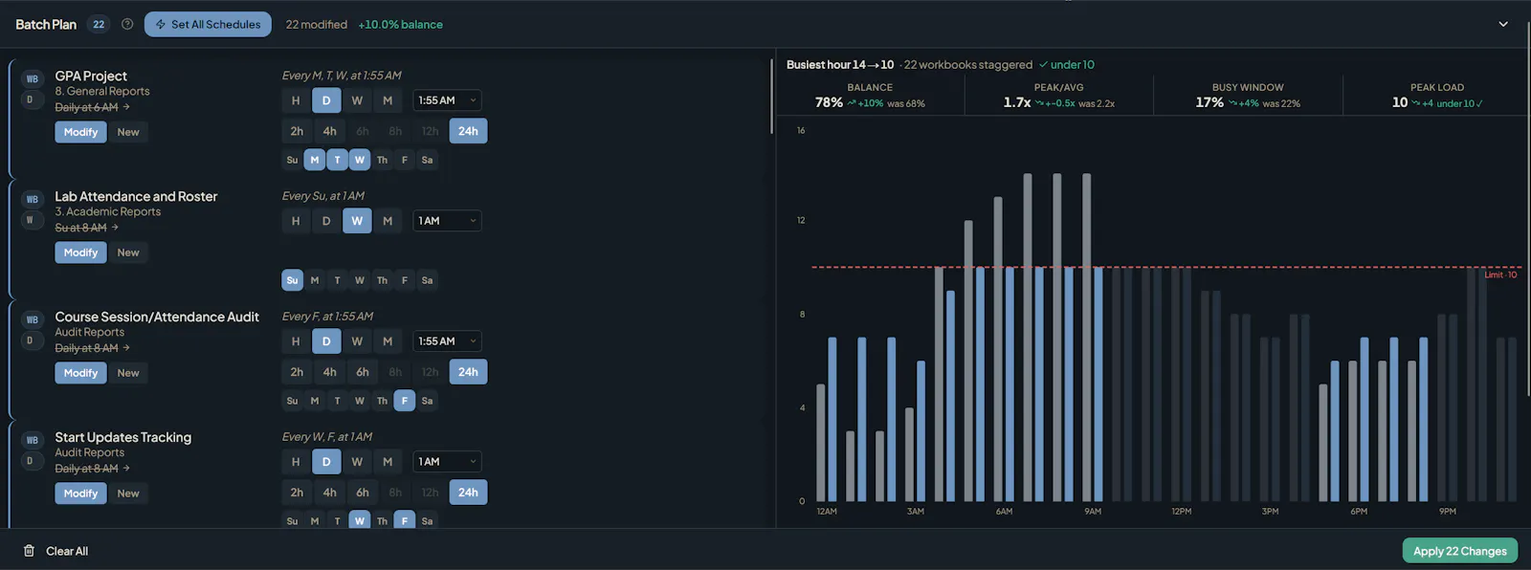
Task: Click the red Limit 10 line label
Action: coord(1500,274)
